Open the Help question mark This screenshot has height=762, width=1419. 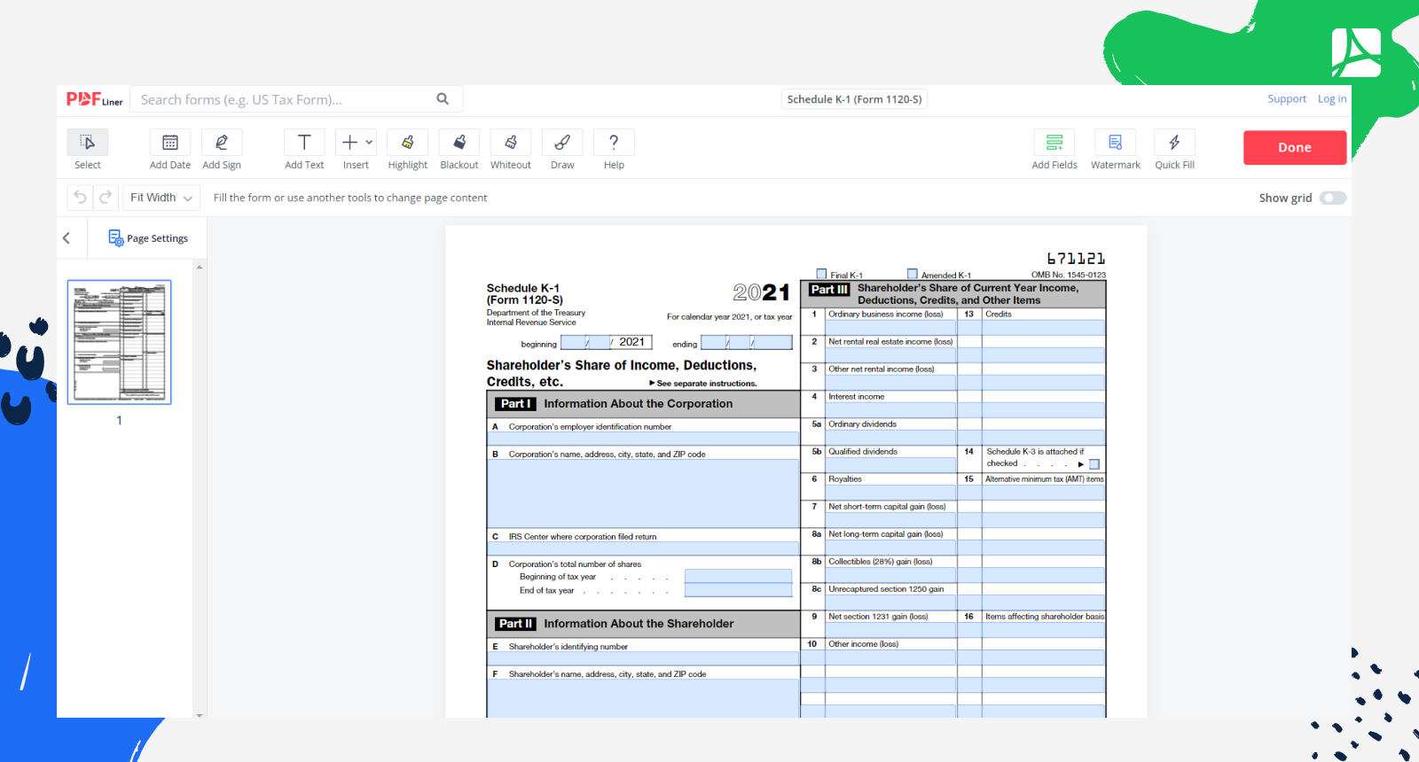(614, 142)
